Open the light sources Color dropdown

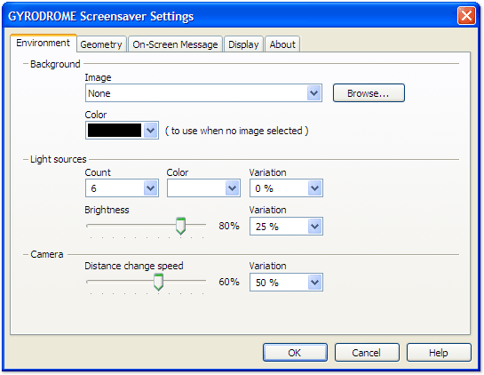coord(232,188)
